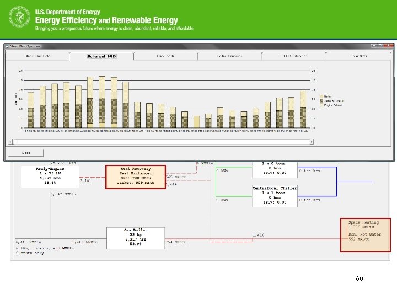The width and height of the screenshot is (397, 298).
Task: Click the Gas Boiler block
Action: (x=136, y=238)
